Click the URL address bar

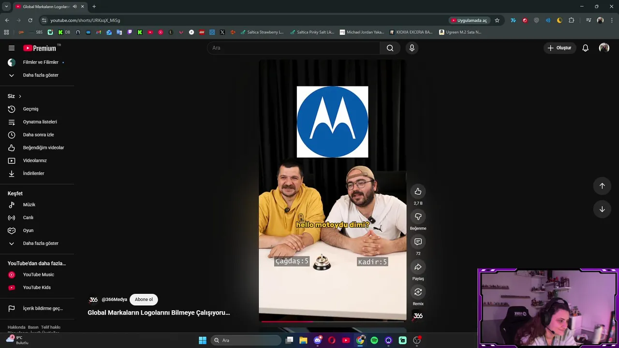point(242,20)
